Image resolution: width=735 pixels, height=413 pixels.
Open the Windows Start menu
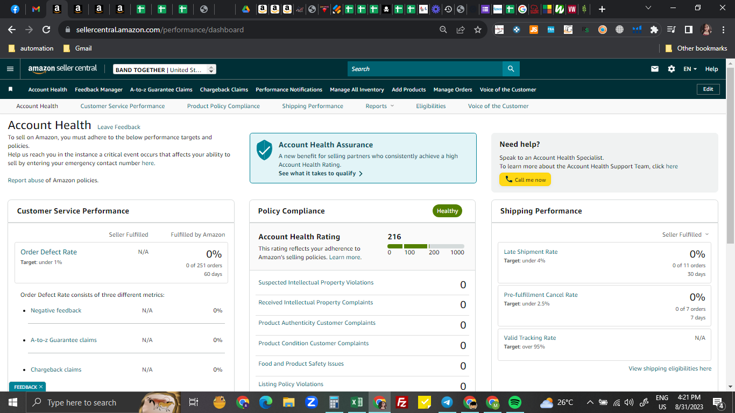pos(12,402)
